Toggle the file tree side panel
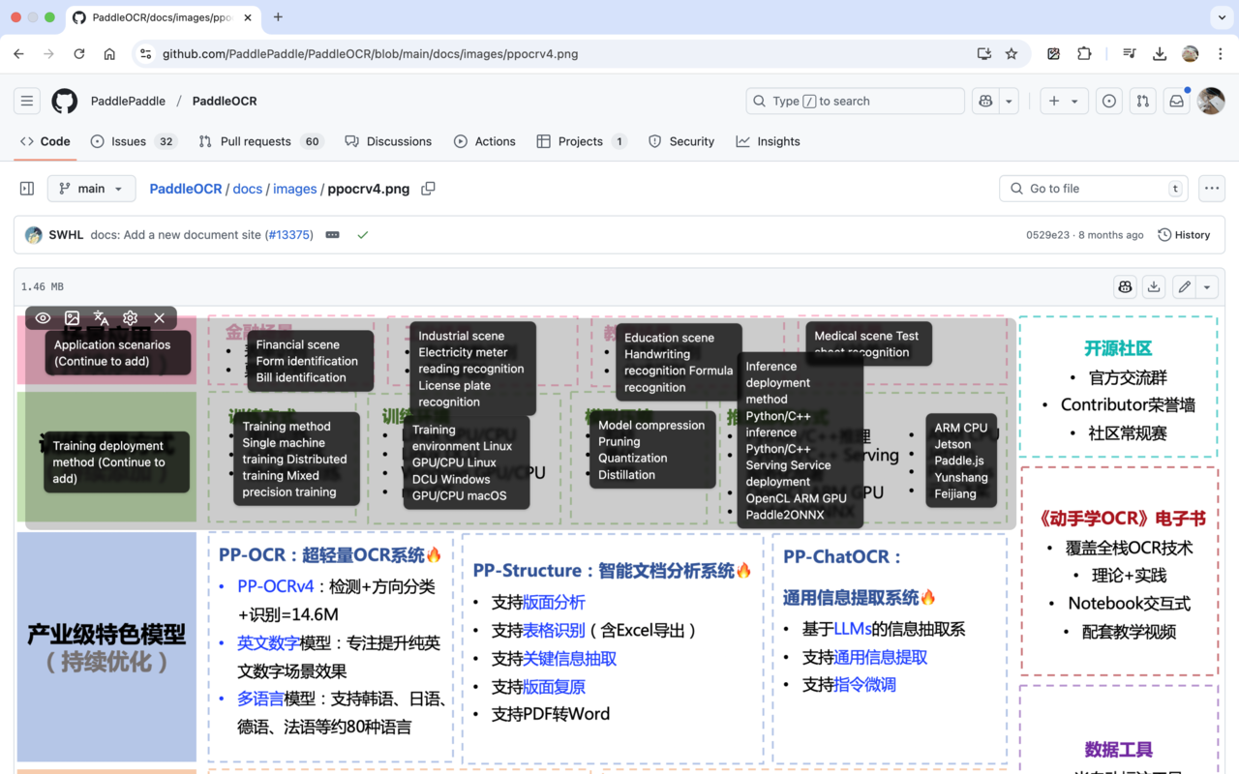The image size is (1239, 774). point(26,189)
